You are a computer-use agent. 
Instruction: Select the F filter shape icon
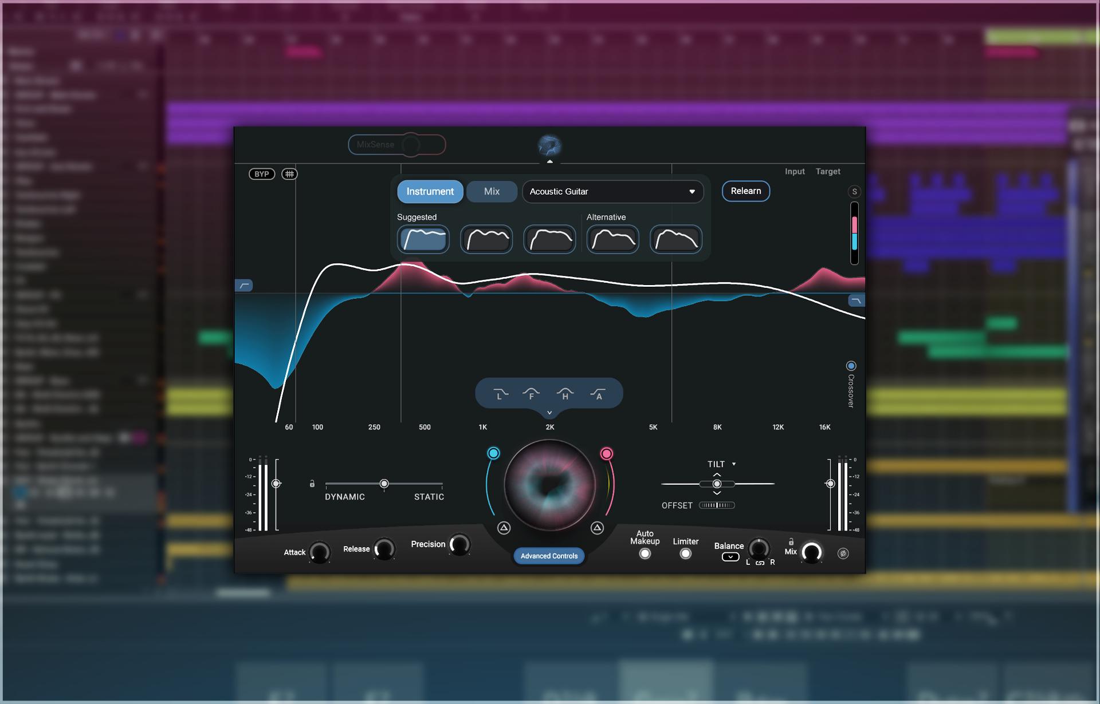531,394
